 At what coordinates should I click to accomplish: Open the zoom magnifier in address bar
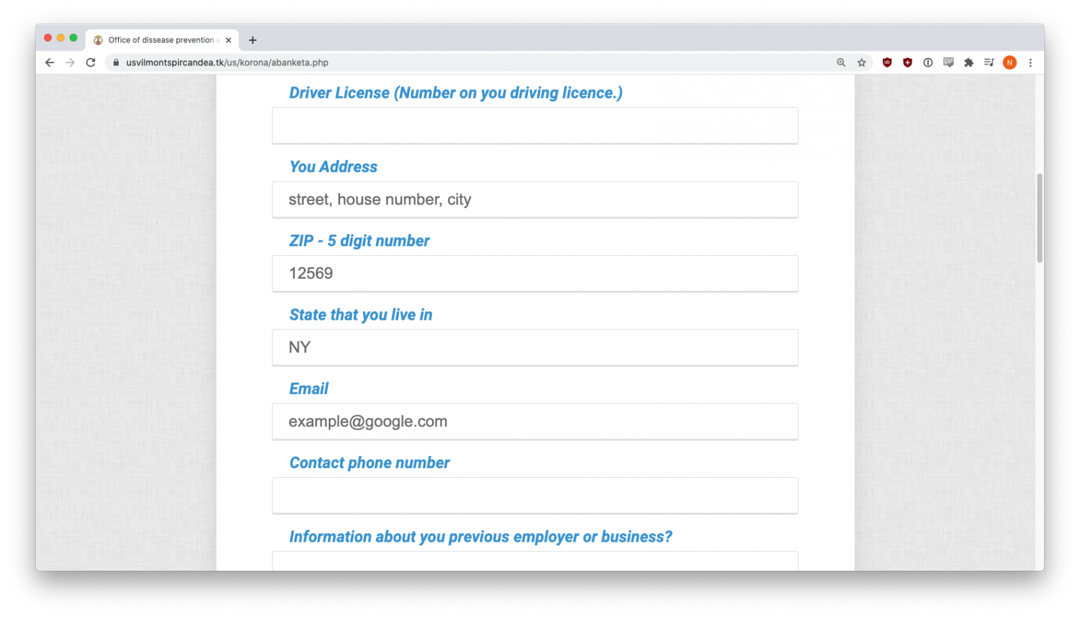tap(841, 63)
